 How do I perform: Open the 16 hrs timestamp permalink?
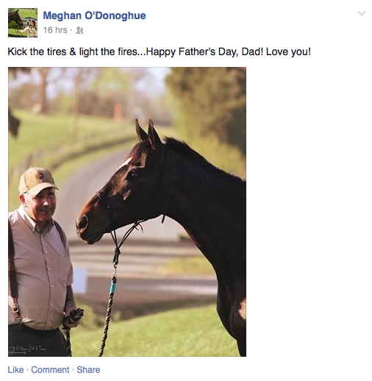(x=55, y=30)
